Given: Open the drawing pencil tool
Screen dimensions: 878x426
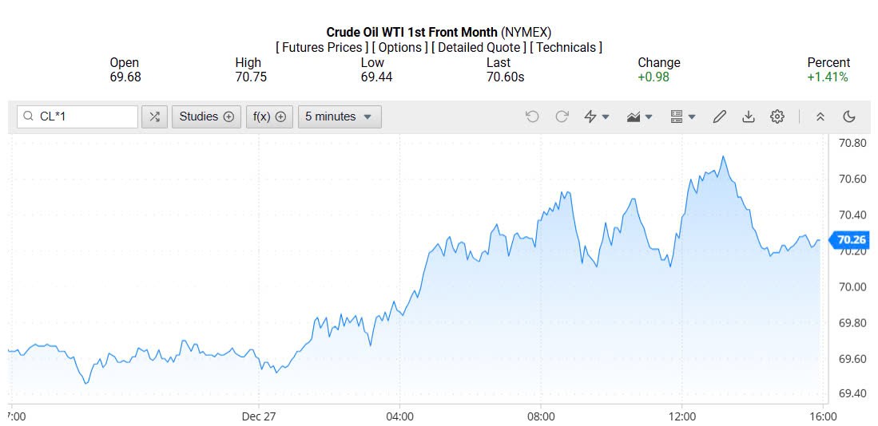Looking at the screenshot, I should tap(719, 116).
